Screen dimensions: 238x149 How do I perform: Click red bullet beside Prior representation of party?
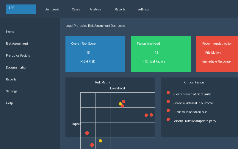pos(168,93)
